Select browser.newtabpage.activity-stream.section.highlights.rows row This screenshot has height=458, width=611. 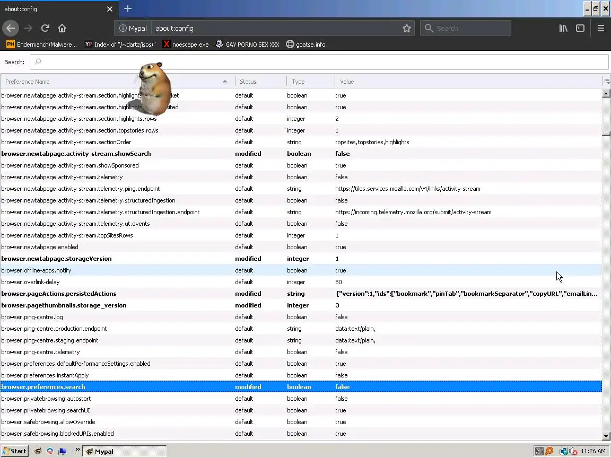point(301,119)
